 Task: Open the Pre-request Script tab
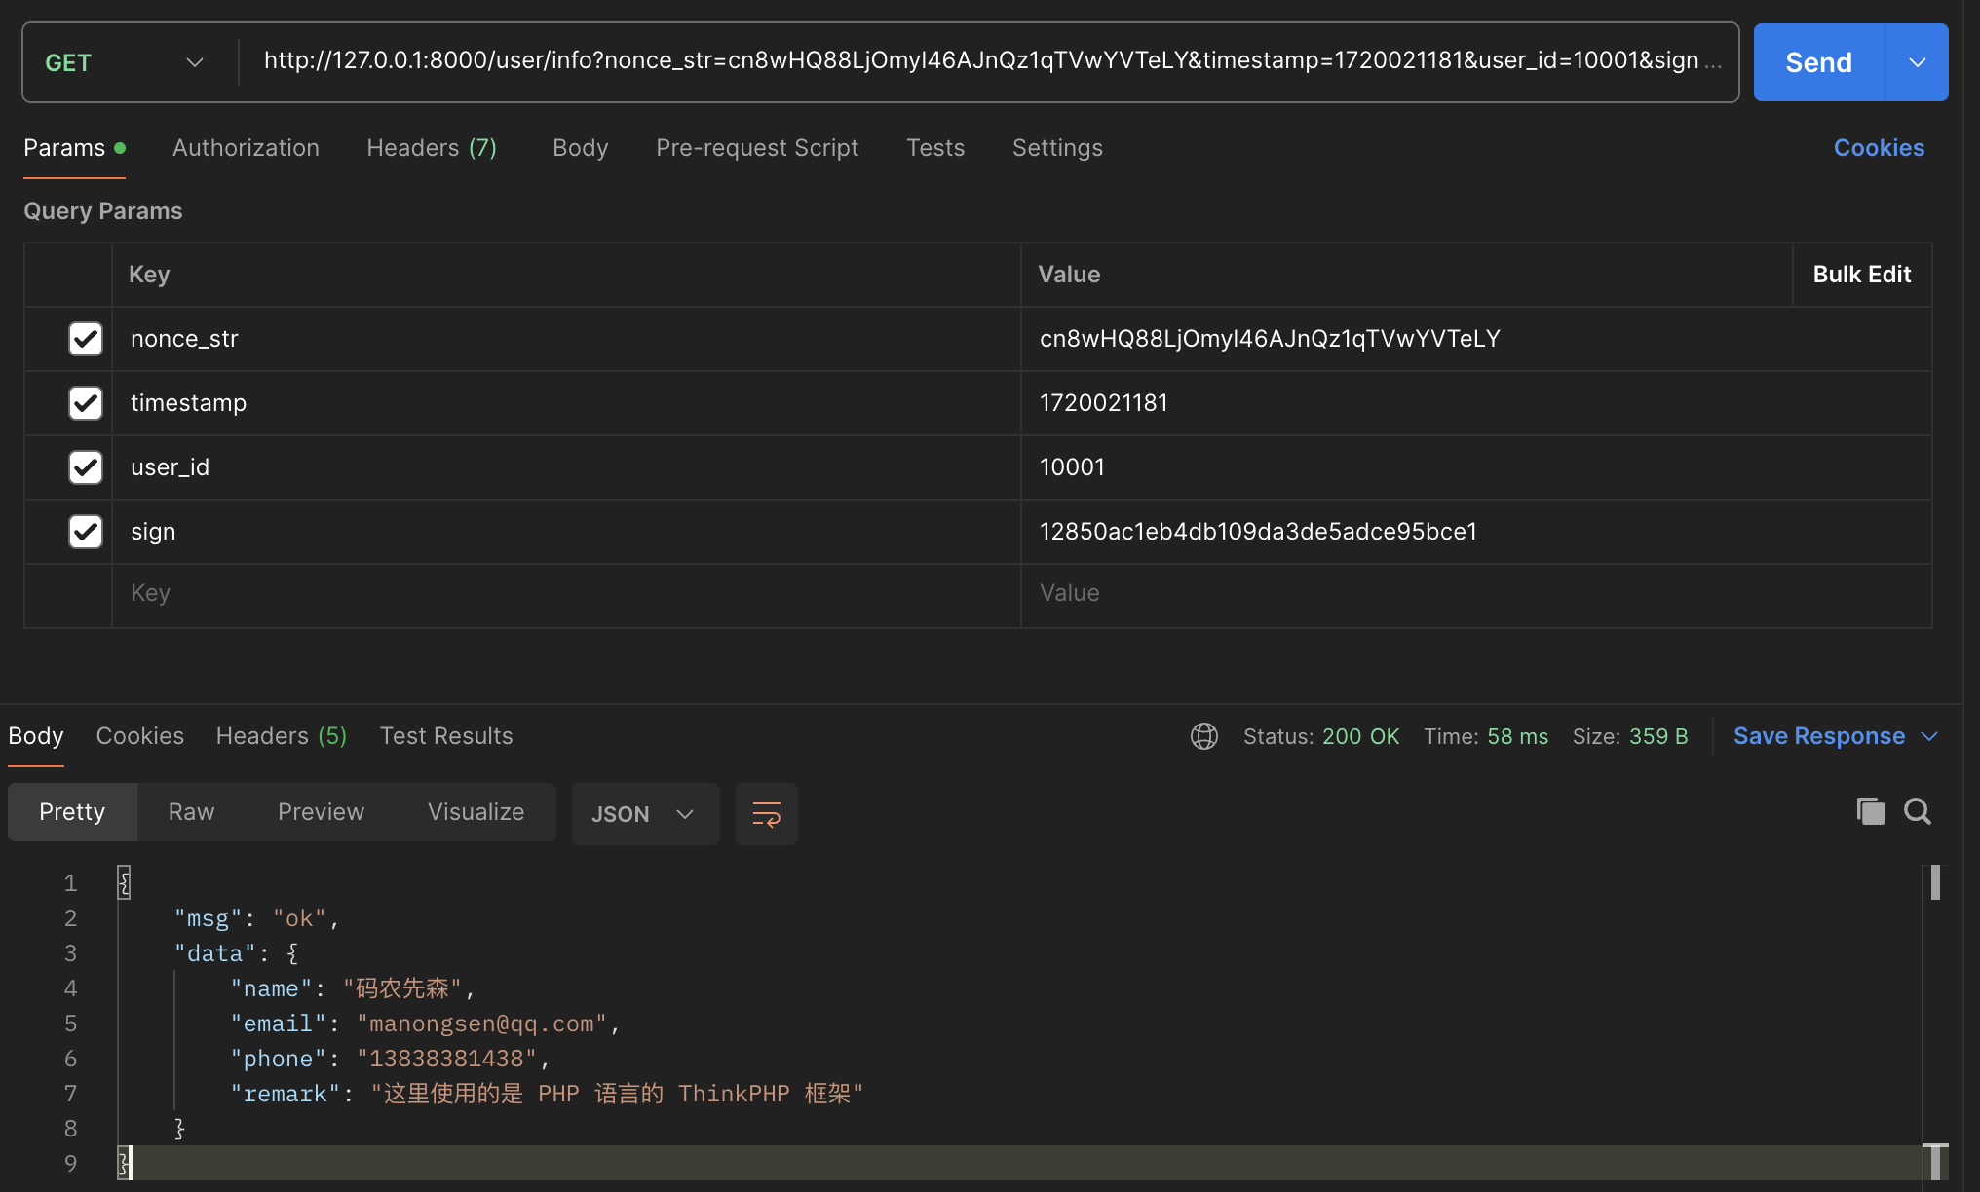tap(757, 148)
